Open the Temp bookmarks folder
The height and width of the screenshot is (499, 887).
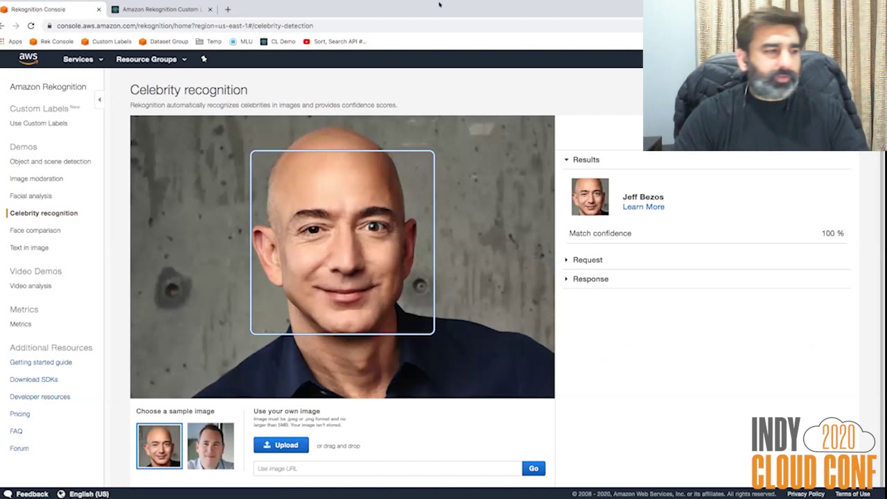coord(209,42)
